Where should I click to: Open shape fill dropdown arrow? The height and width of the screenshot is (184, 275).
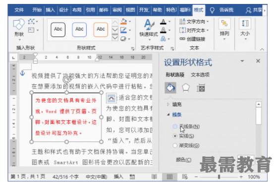(130, 22)
